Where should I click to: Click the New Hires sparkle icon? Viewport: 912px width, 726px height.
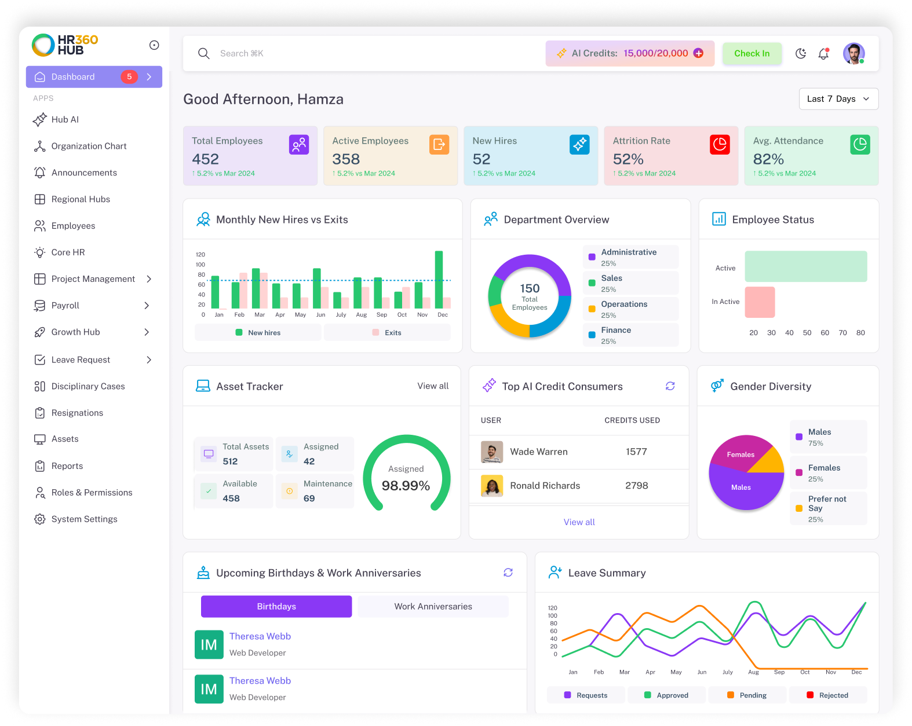point(579,145)
